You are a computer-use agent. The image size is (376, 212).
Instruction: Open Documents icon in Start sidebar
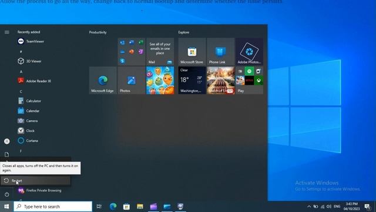pyautogui.click(x=6, y=154)
